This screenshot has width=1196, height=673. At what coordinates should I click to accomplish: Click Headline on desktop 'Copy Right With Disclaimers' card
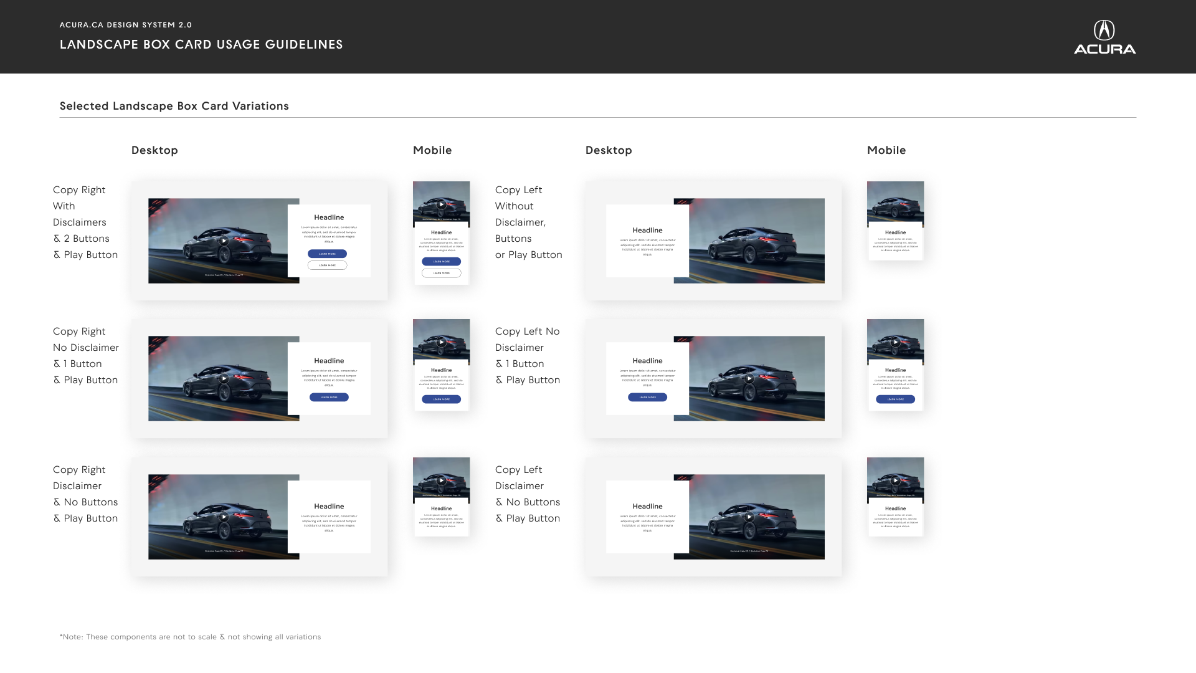(329, 217)
